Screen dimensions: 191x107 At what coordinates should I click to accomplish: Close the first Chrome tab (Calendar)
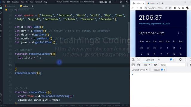143,3
